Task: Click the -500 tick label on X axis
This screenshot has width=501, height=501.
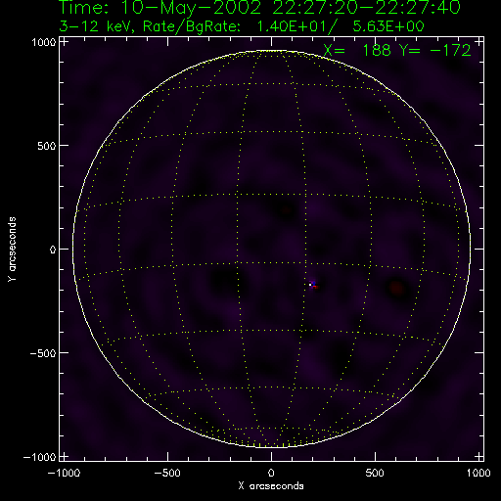Action: [x=166, y=473]
